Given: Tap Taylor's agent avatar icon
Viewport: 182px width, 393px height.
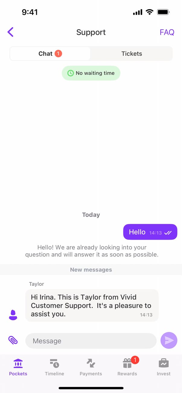Looking at the screenshot, I should coord(13,315).
